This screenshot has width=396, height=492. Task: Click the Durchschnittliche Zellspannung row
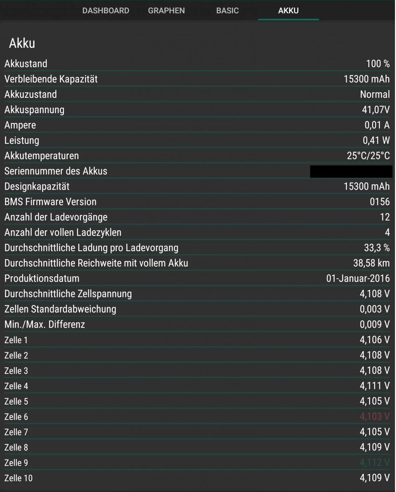point(197,294)
